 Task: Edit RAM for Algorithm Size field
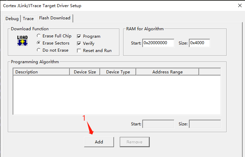(x=199, y=43)
